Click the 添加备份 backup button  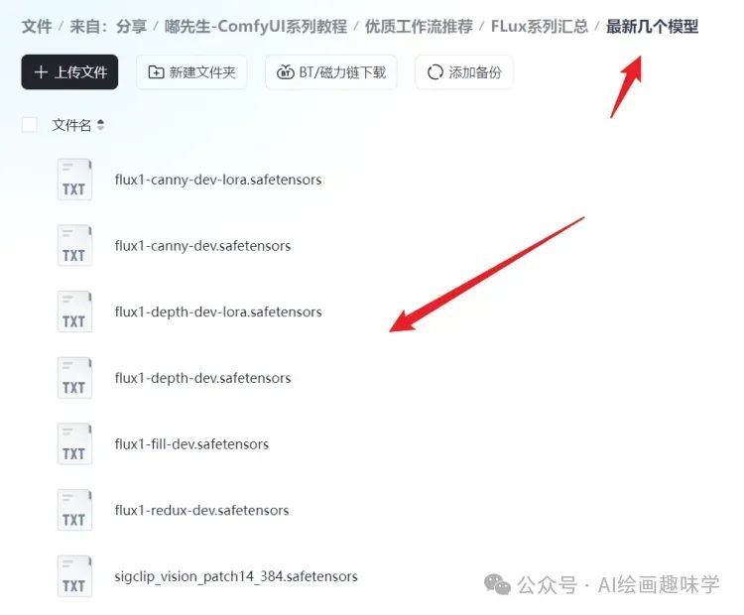pos(464,72)
